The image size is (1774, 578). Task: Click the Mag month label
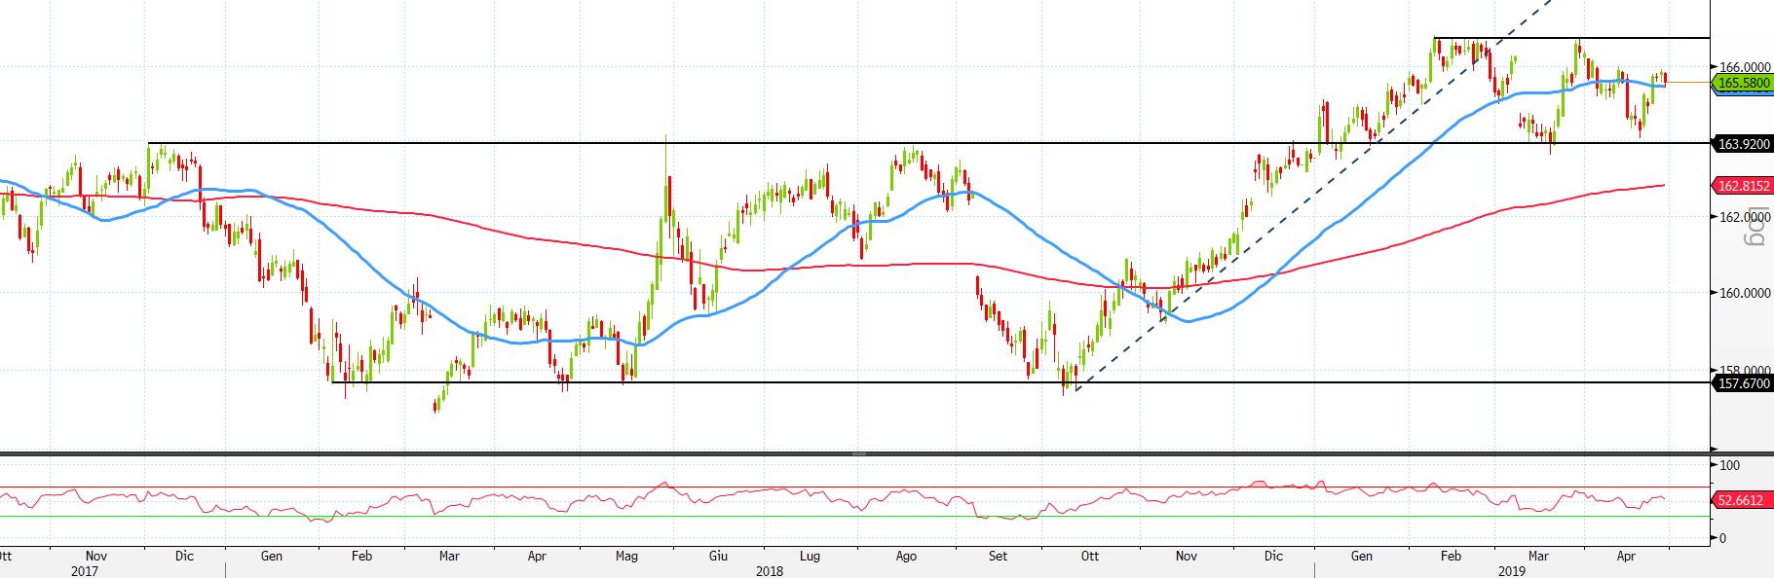pos(626,557)
